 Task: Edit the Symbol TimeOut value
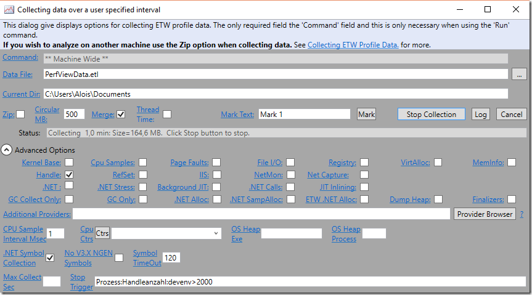171,257
